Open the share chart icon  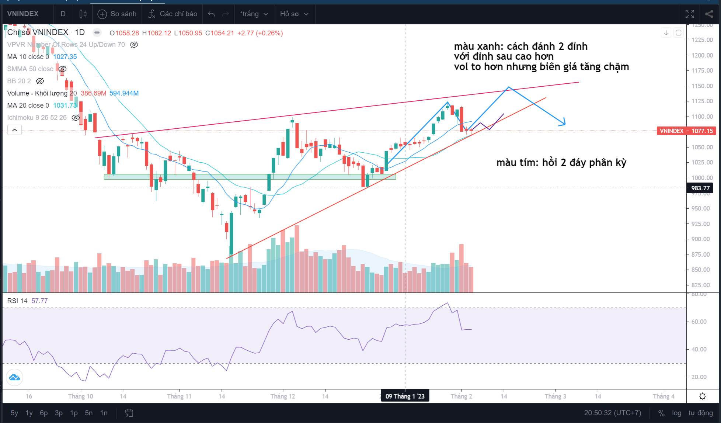709,14
